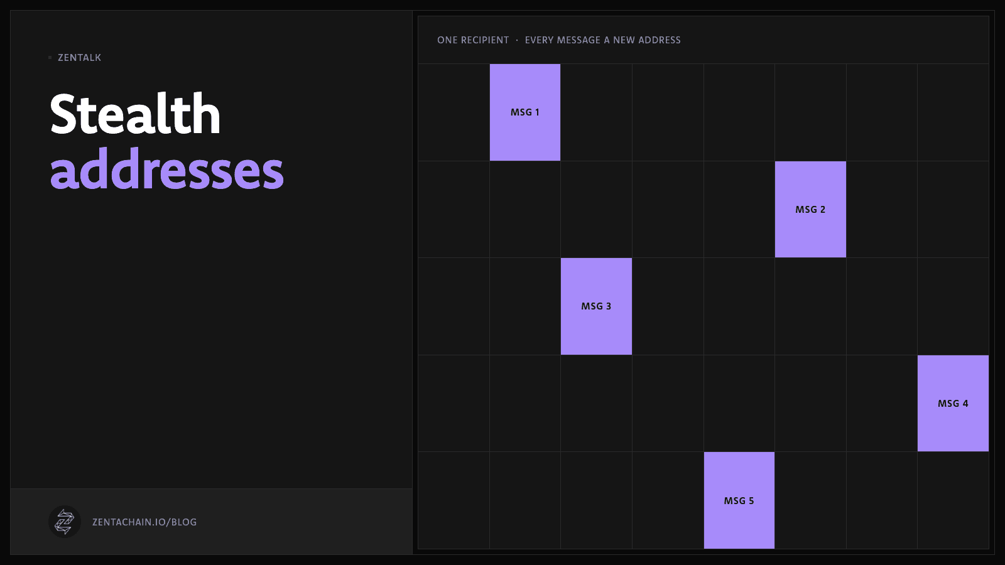Select the MSG 2 purple tile

(810, 209)
